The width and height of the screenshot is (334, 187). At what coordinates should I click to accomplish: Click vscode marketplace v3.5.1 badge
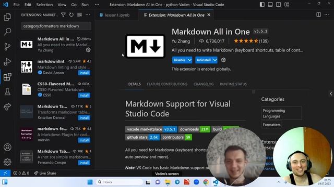(x=151, y=129)
